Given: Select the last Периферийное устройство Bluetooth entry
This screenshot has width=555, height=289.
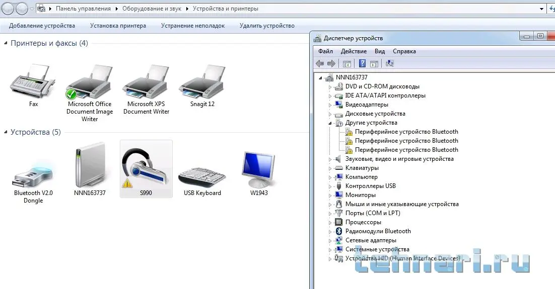Looking at the screenshot, I should tap(406, 150).
